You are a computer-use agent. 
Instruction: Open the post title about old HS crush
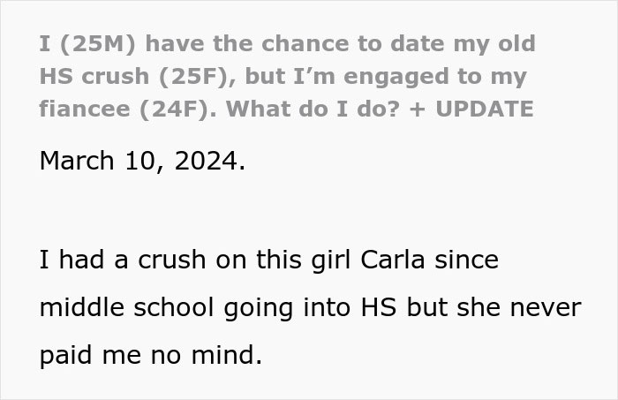[287, 76]
